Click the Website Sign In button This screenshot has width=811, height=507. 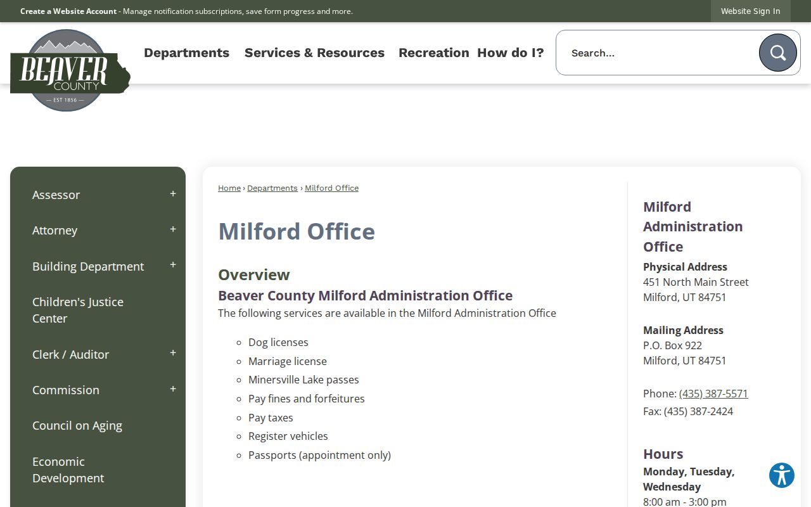751,11
